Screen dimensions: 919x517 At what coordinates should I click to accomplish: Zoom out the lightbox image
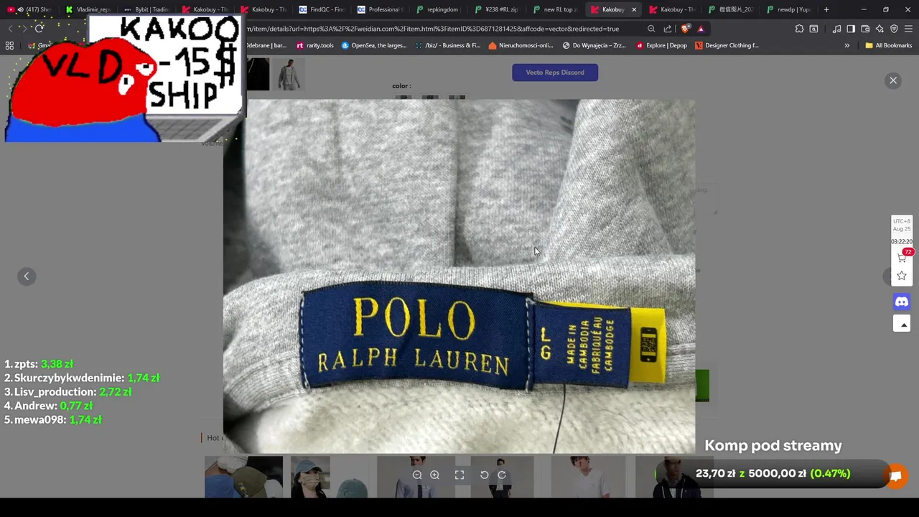point(417,475)
